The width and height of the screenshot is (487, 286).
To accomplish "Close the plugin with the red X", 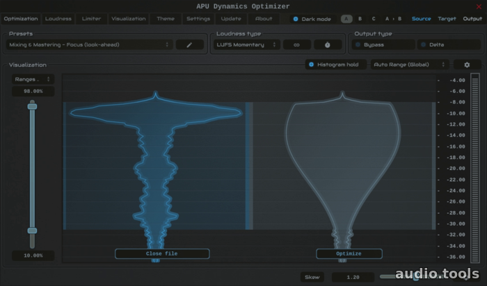I will [479, 6].
